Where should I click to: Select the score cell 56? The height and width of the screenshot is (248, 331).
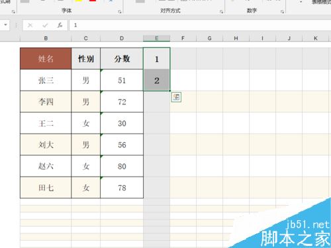pos(122,144)
